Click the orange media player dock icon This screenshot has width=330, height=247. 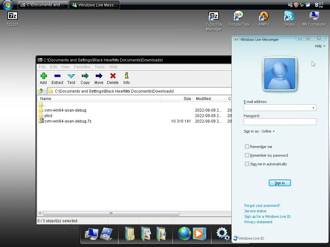tap(199, 233)
